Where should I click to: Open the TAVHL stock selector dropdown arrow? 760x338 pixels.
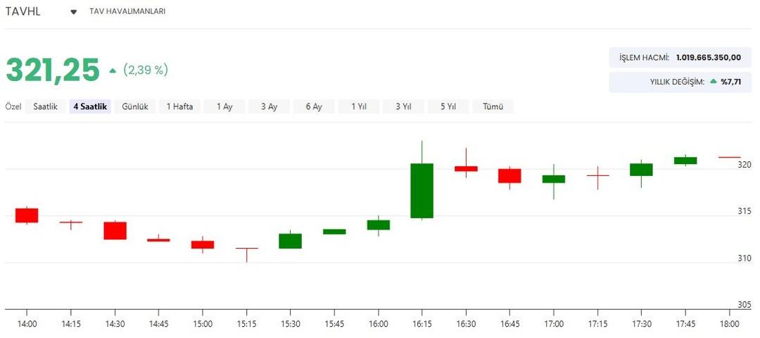(x=73, y=12)
